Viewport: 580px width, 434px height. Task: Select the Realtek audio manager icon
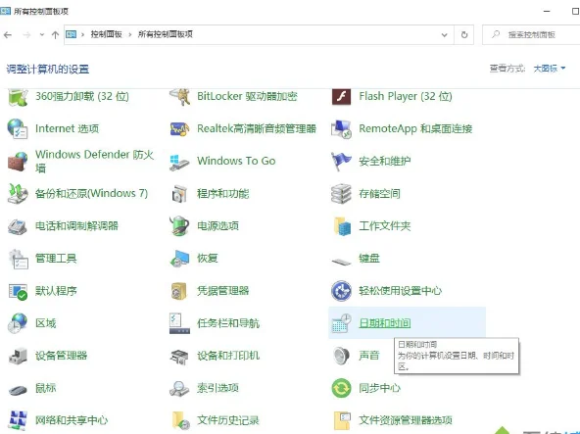click(179, 129)
